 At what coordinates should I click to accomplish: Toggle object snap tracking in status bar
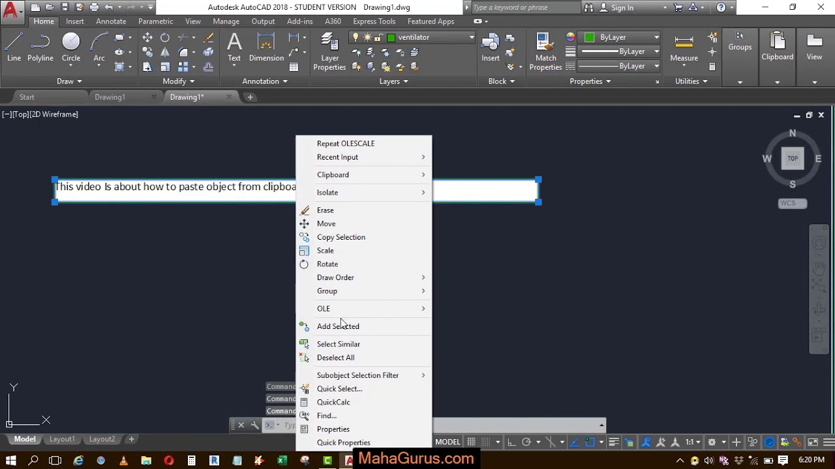point(575,442)
